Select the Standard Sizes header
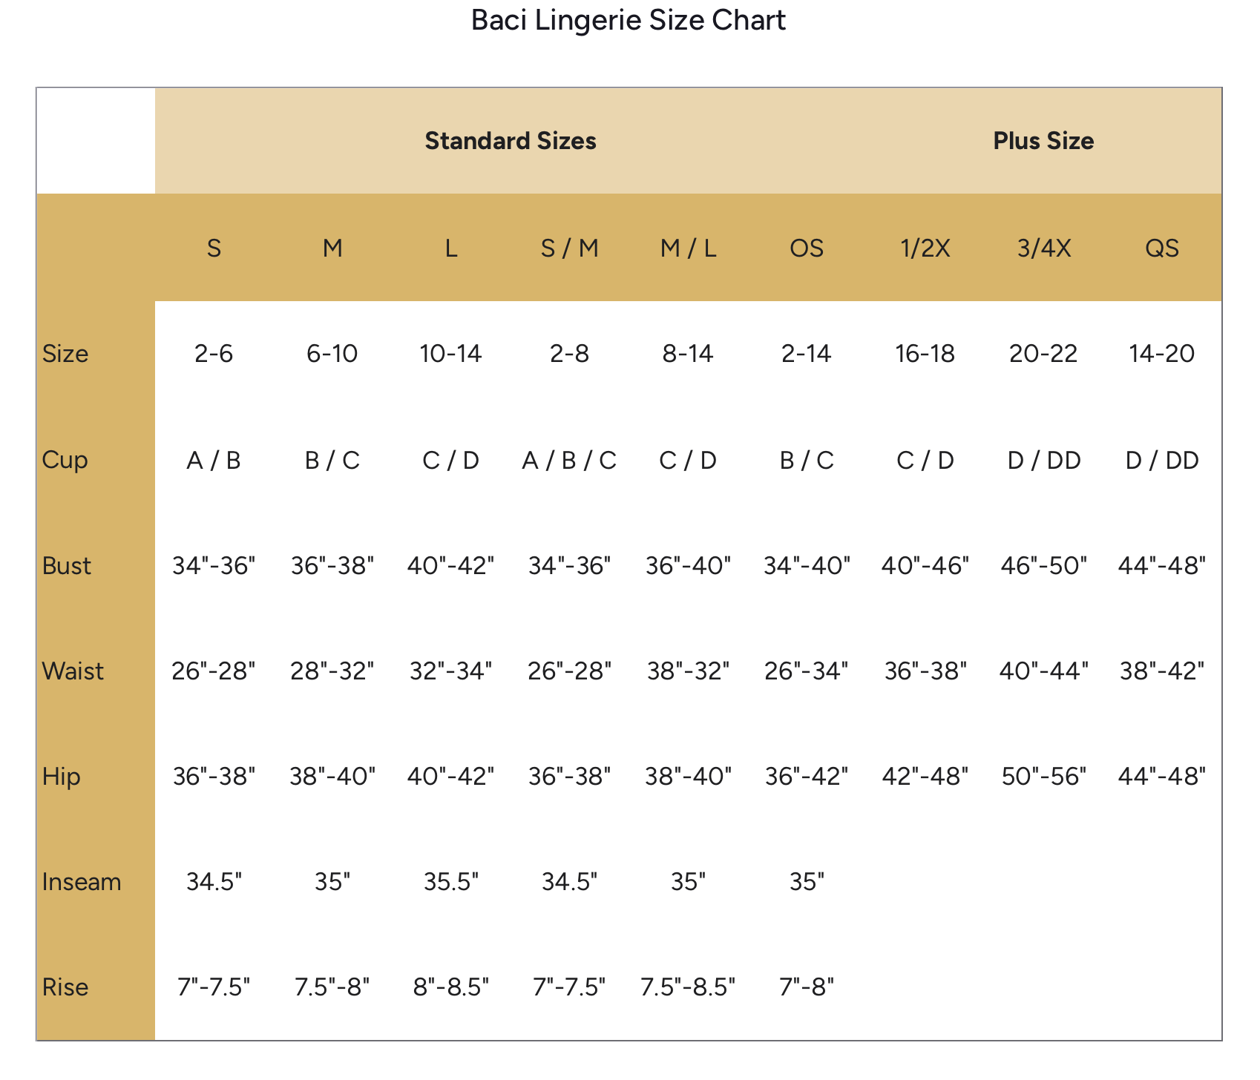1260x1080 pixels. tap(511, 141)
